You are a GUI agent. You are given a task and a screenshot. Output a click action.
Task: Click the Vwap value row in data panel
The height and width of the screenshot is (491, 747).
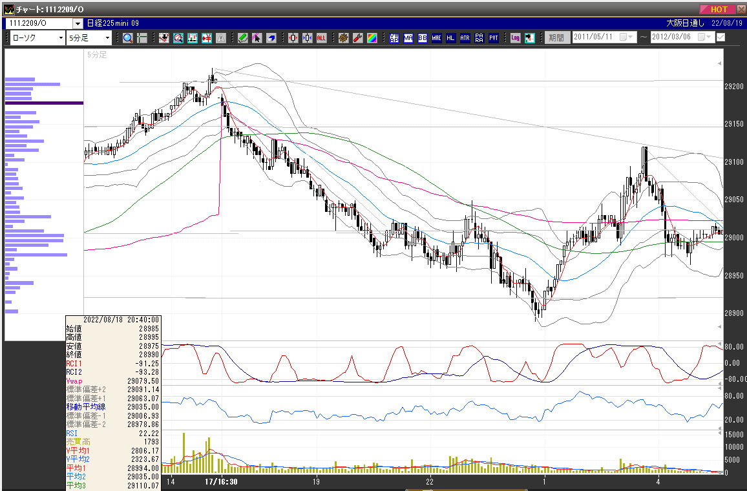(113, 381)
